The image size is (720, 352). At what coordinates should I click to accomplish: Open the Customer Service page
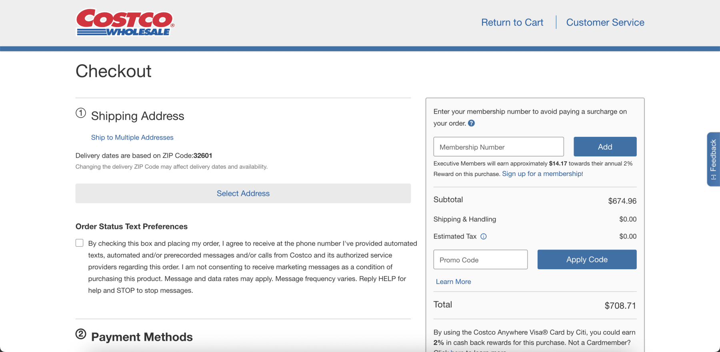(x=605, y=22)
